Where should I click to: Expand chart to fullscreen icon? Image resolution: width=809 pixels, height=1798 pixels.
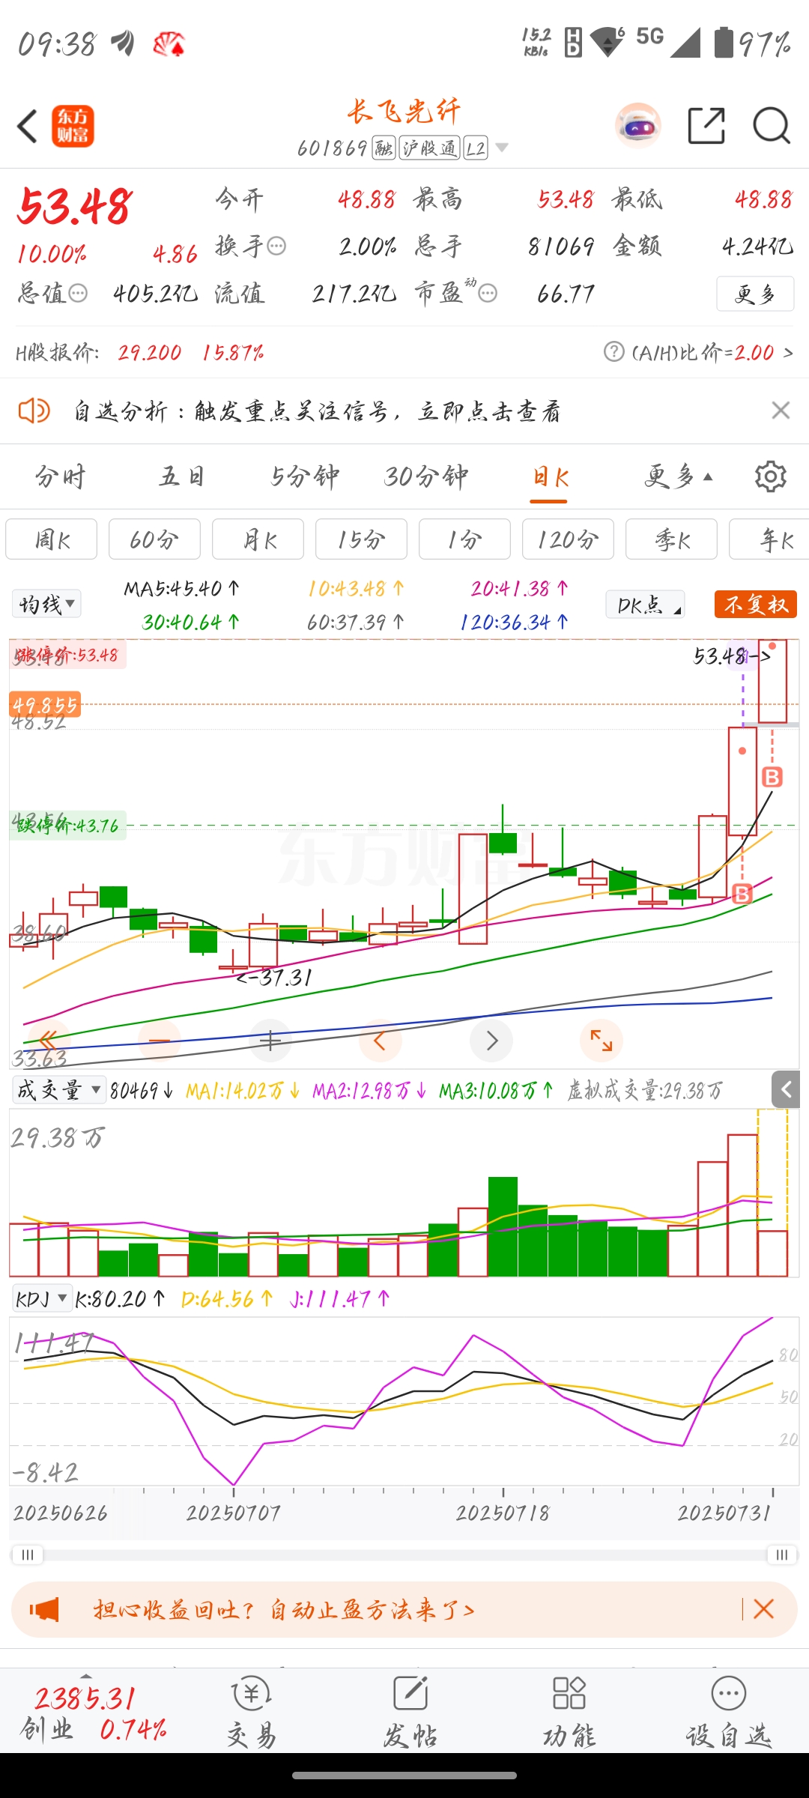point(602,1040)
